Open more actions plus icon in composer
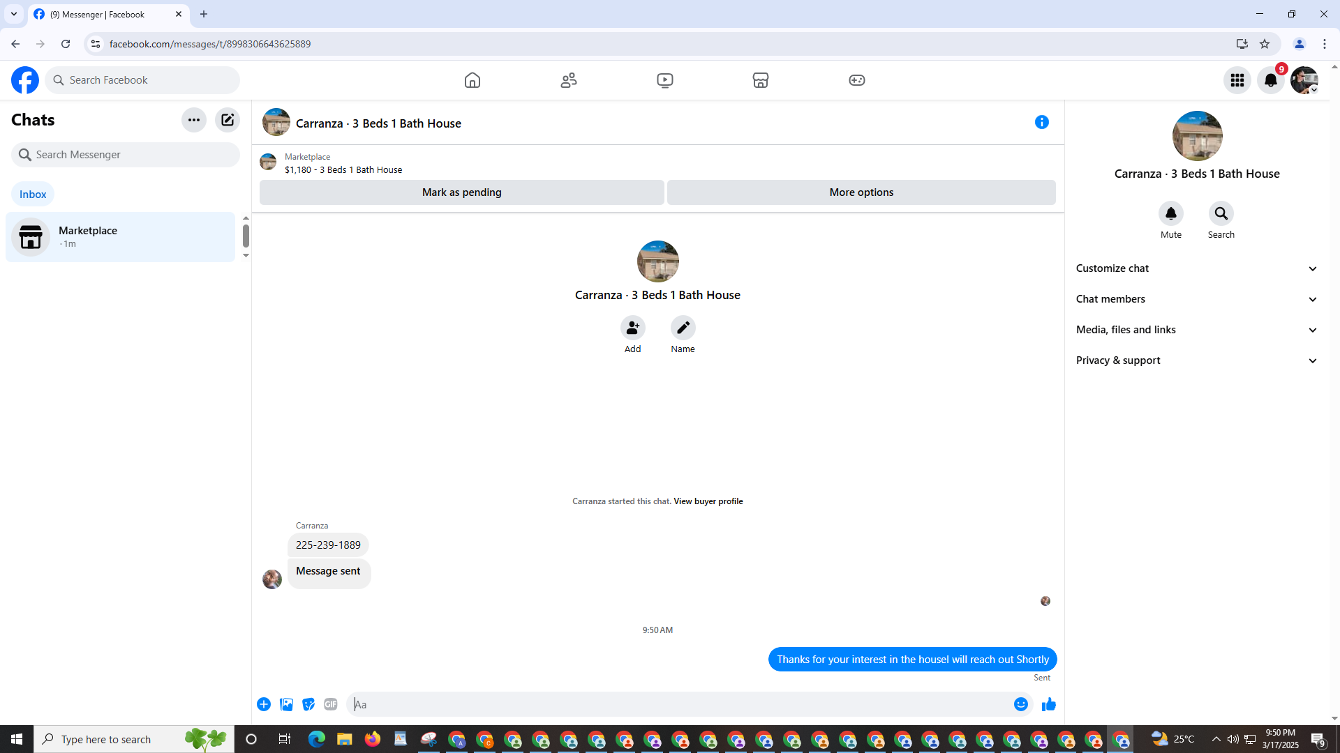This screenshot has height=753, width=1340. (264, 704)
